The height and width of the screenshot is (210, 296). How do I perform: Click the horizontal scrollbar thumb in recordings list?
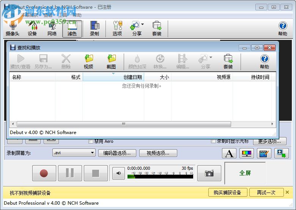click(124, 124)
